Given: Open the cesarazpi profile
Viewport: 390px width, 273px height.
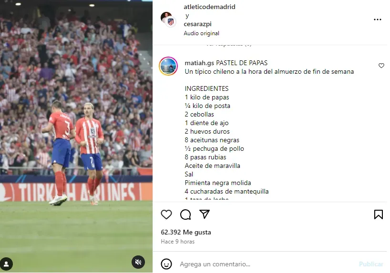Looking at the screenshot, I should 197,24.
